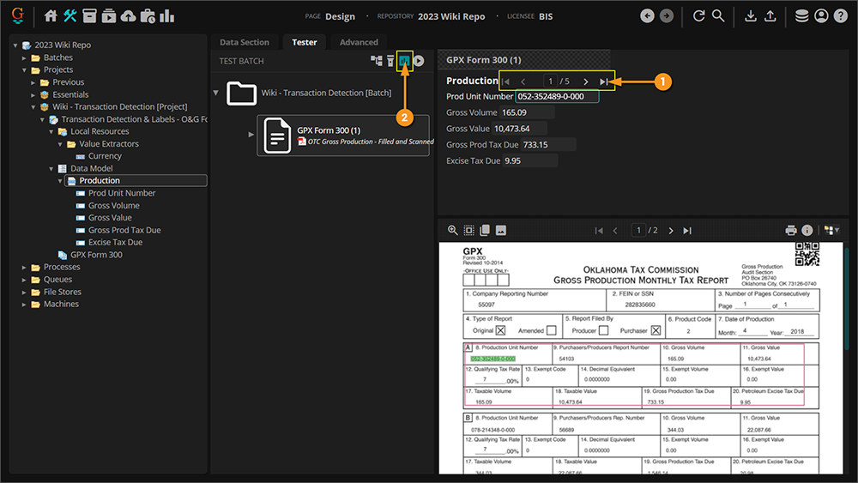The height and width of the screenshot is (483, 858).
Task: Click the user account icon
Action: (821, 16)
